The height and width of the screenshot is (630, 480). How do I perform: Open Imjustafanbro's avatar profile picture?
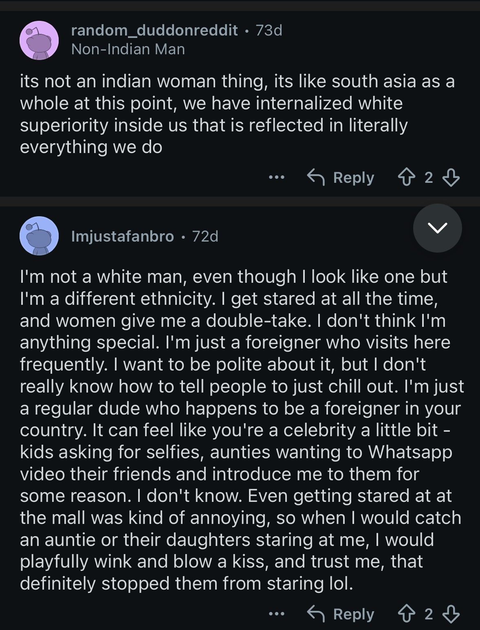tap(39, 236)
